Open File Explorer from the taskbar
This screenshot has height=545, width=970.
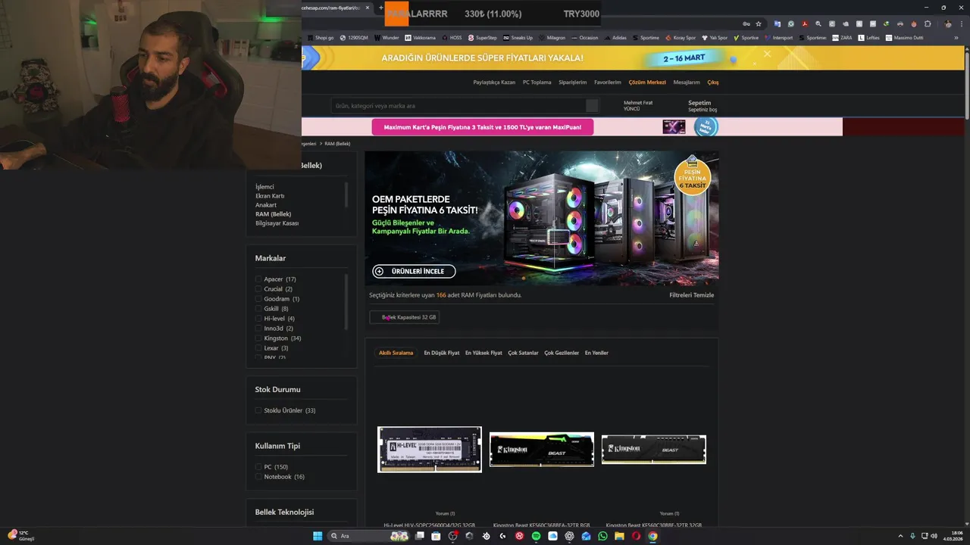pyautogui.click(x=619, y=536)
